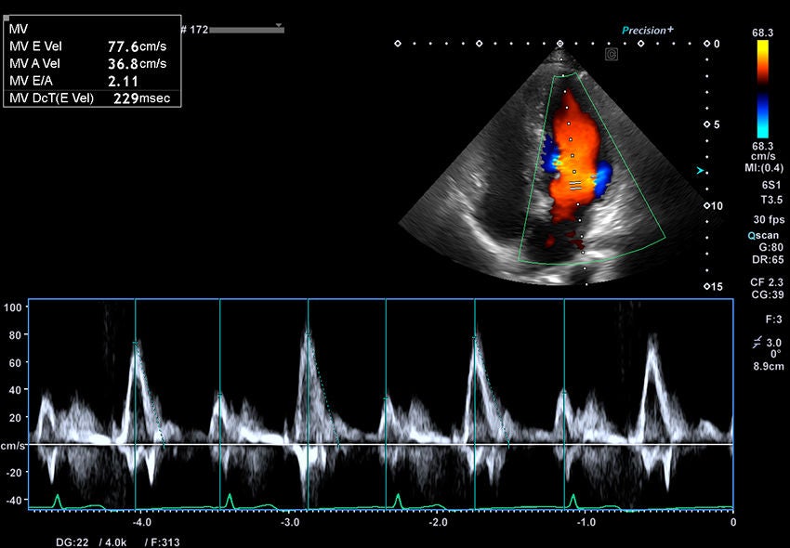Click the # 172 frame number label

tap(194, 31)
